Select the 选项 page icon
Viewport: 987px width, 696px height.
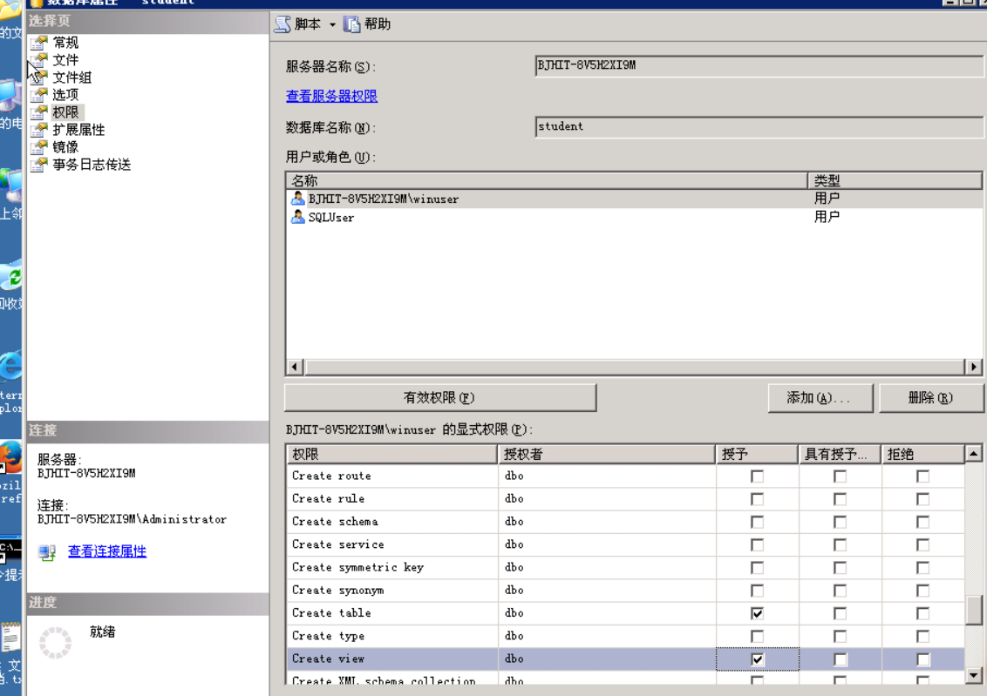tap(39, 95)
